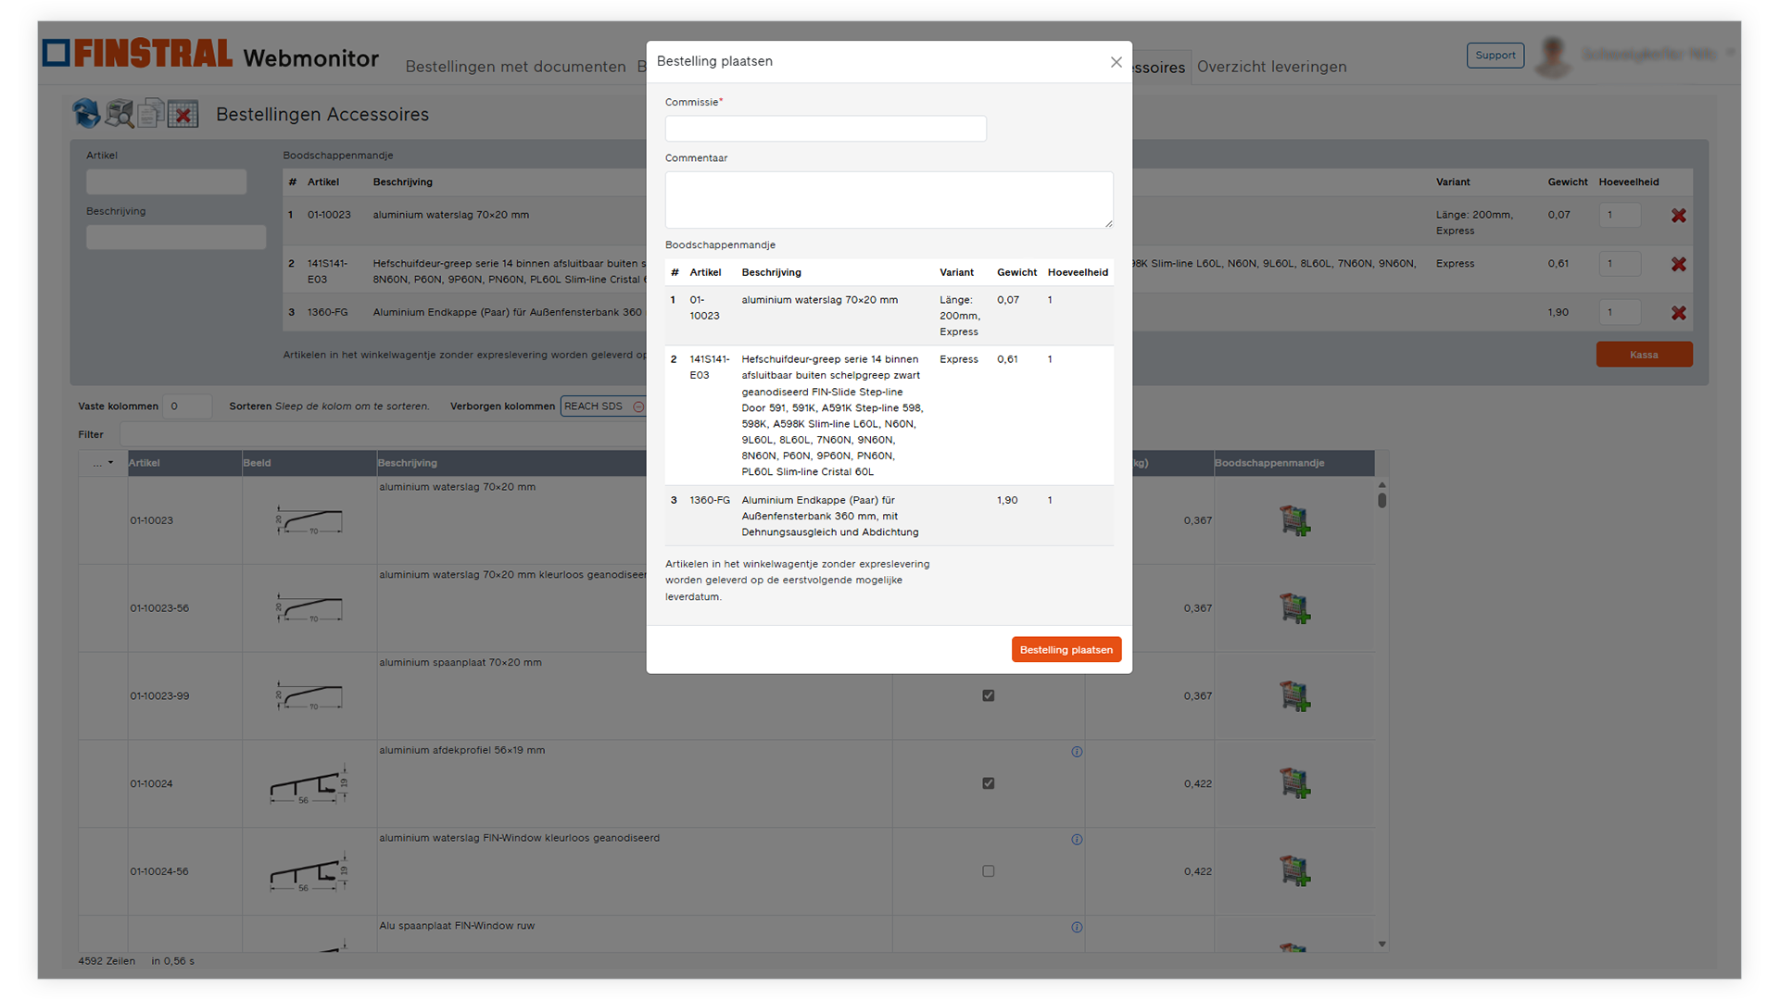Click the refresh icon beside Bestellingen Accessoires

tap(86, 114)
